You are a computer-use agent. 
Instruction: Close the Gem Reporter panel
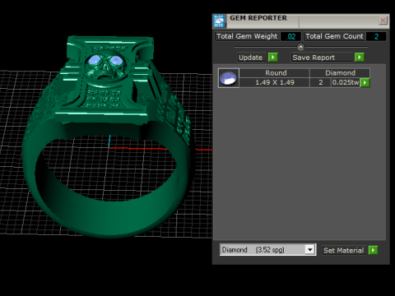pos(383,21)
